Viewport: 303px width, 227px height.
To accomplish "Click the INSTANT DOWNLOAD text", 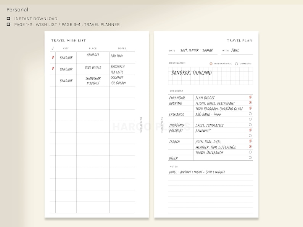I will coord(36,19).
